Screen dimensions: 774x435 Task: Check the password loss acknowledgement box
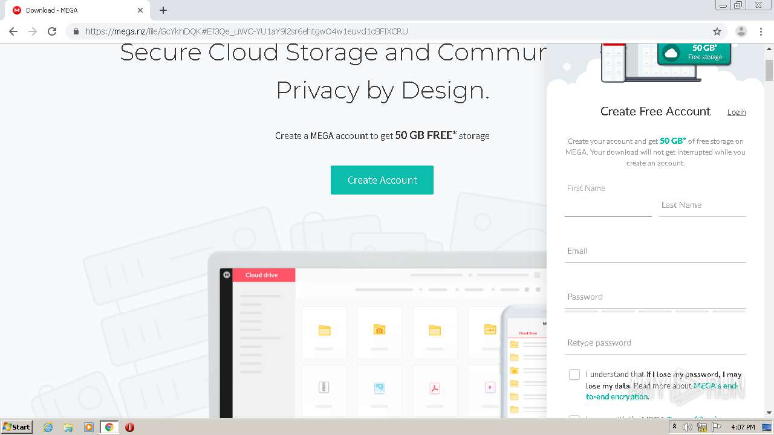coord(574,375)
